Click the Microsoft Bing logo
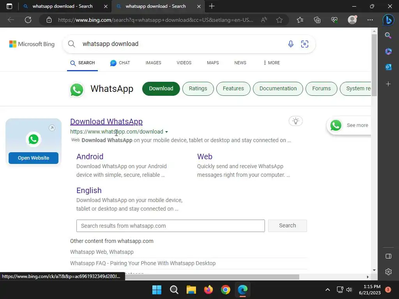The height and width of the screenshot is (299, 399). click(32, 44)
